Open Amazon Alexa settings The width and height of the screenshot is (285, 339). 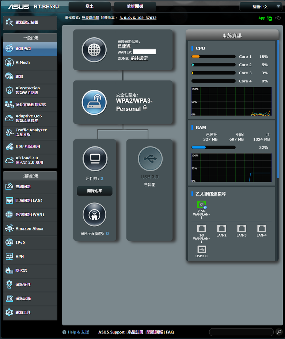(x=30, y=229)
